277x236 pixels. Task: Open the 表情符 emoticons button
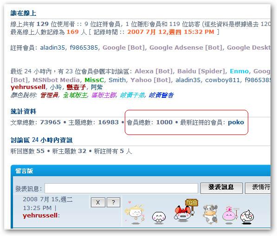coord(258,188)
